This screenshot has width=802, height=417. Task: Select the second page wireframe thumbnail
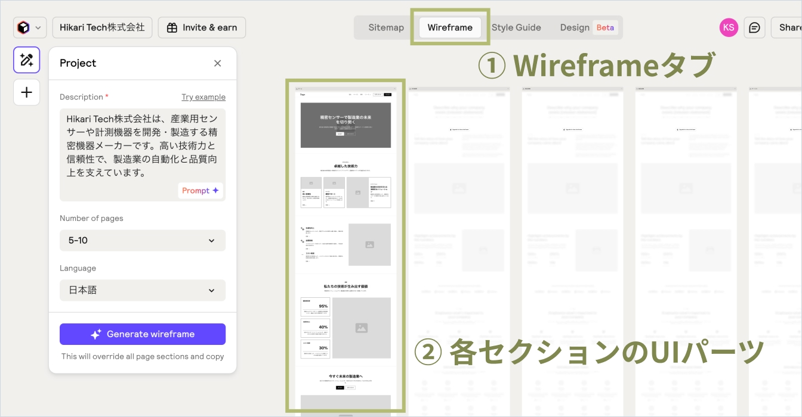point(459,250)
